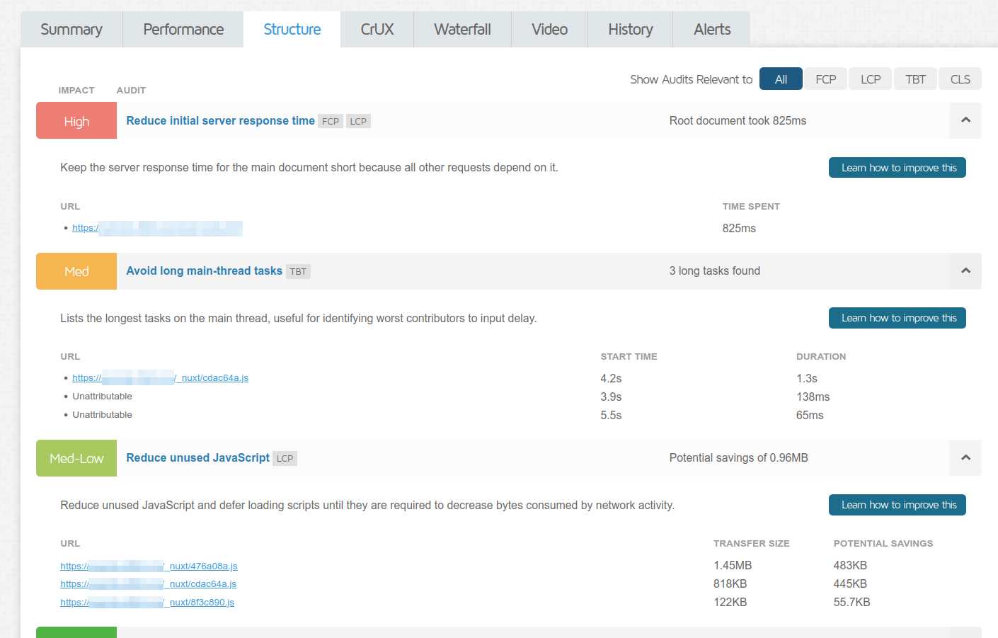Collapse the Avoid long main-thread tasks audit
Viewport: 998px width, 638px height.
click(x=965, y=271)
